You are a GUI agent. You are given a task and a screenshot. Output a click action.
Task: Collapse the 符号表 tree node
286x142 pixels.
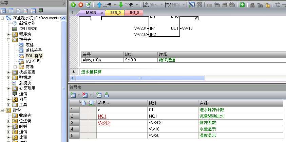click(9, 40)
